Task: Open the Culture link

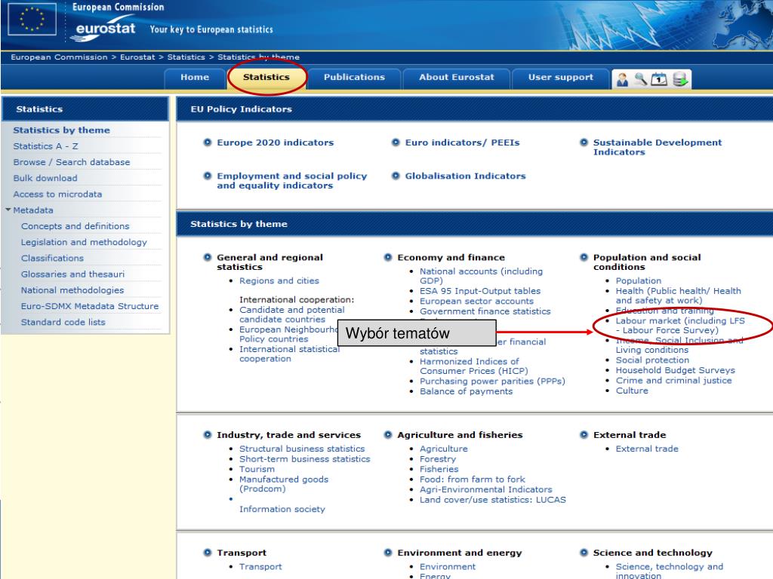Action: click(x=632, y=391)
